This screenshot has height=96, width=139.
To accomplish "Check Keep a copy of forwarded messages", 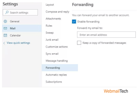I will [x=79, y=43].
